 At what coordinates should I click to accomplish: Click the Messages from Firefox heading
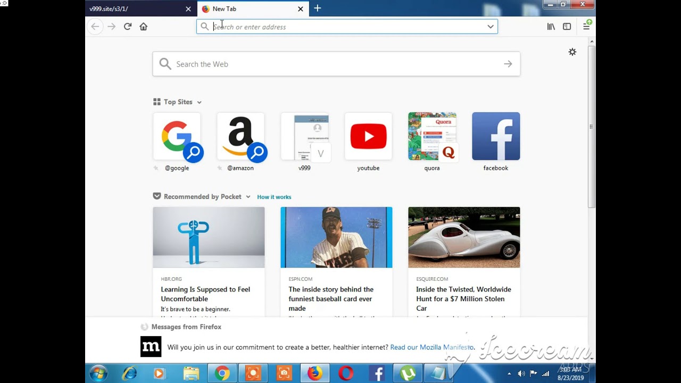[x=186, y=327]
